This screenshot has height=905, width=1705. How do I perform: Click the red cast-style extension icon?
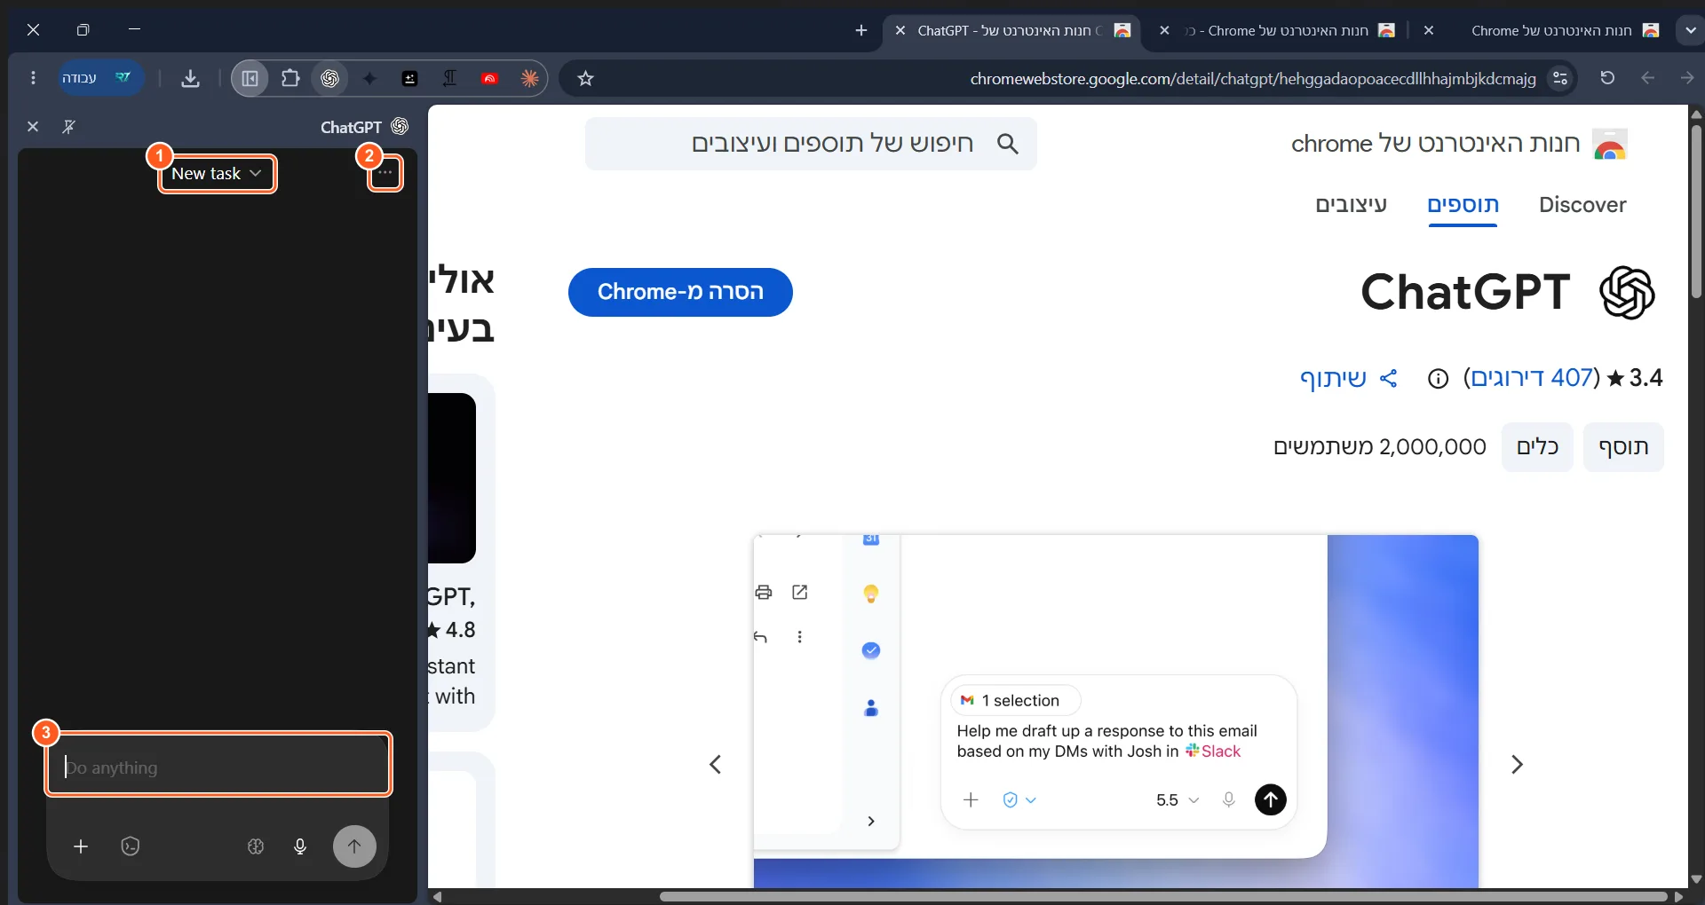(489, 79)
